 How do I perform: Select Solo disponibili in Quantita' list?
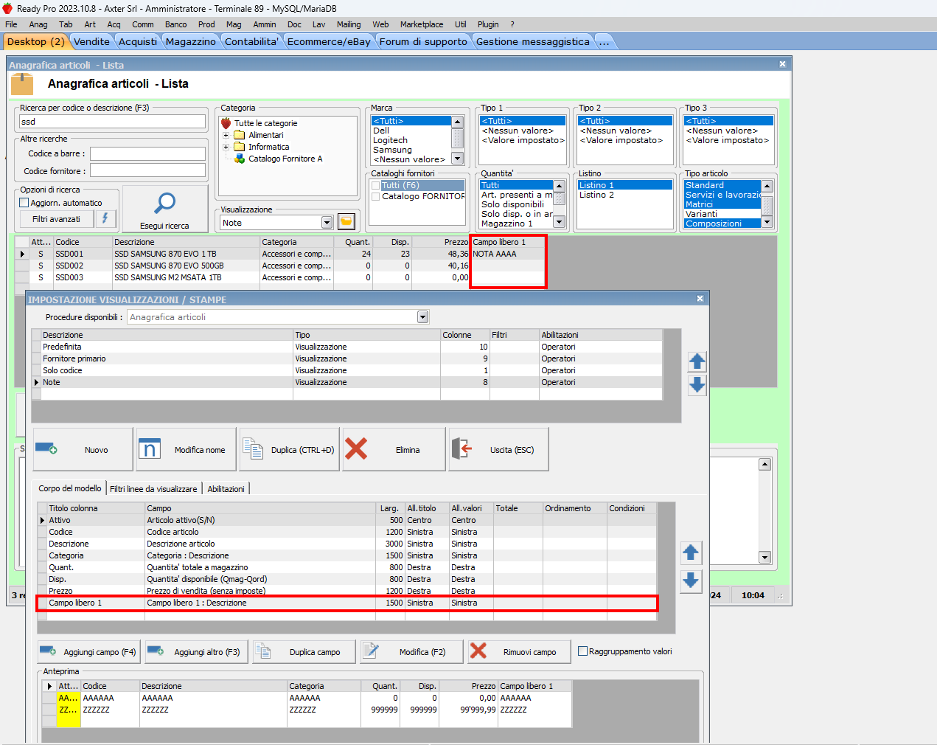point(512,204)
